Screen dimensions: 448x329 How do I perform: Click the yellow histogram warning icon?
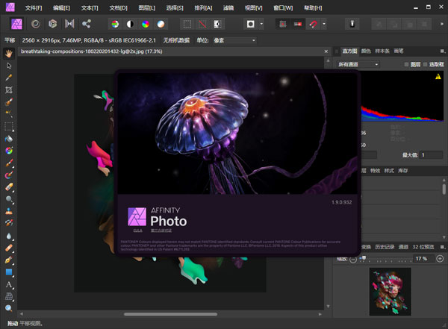click(x=438, y=76)
